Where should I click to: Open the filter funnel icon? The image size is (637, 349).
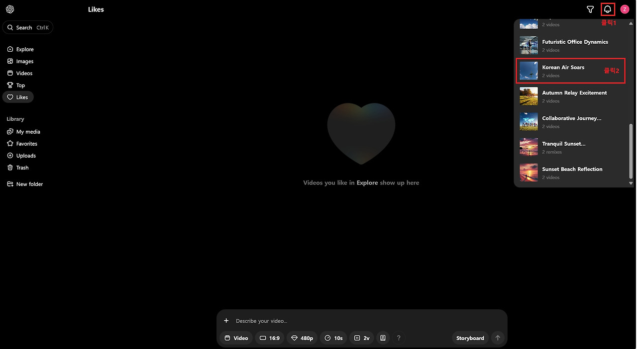coord(590,9)
